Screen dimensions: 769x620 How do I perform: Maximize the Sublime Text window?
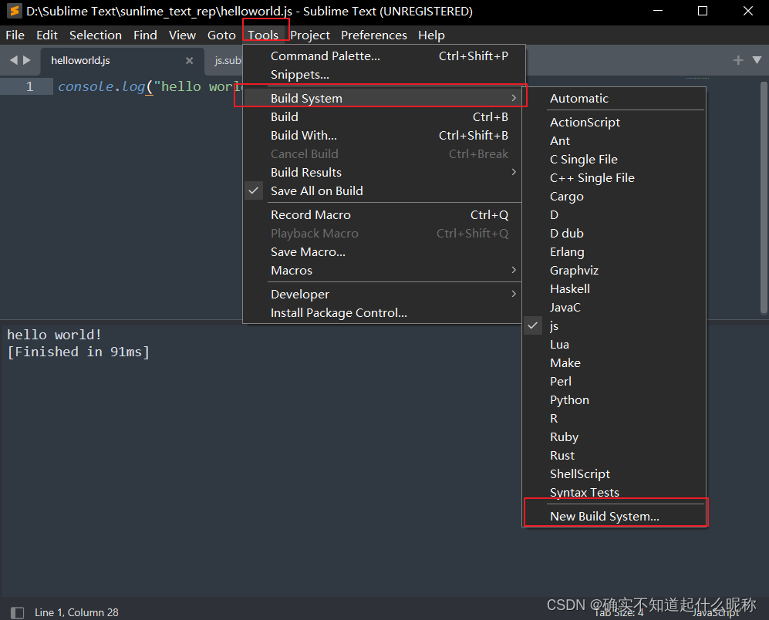703,11
